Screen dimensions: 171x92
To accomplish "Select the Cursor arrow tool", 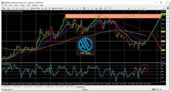I will pos(111,8).
